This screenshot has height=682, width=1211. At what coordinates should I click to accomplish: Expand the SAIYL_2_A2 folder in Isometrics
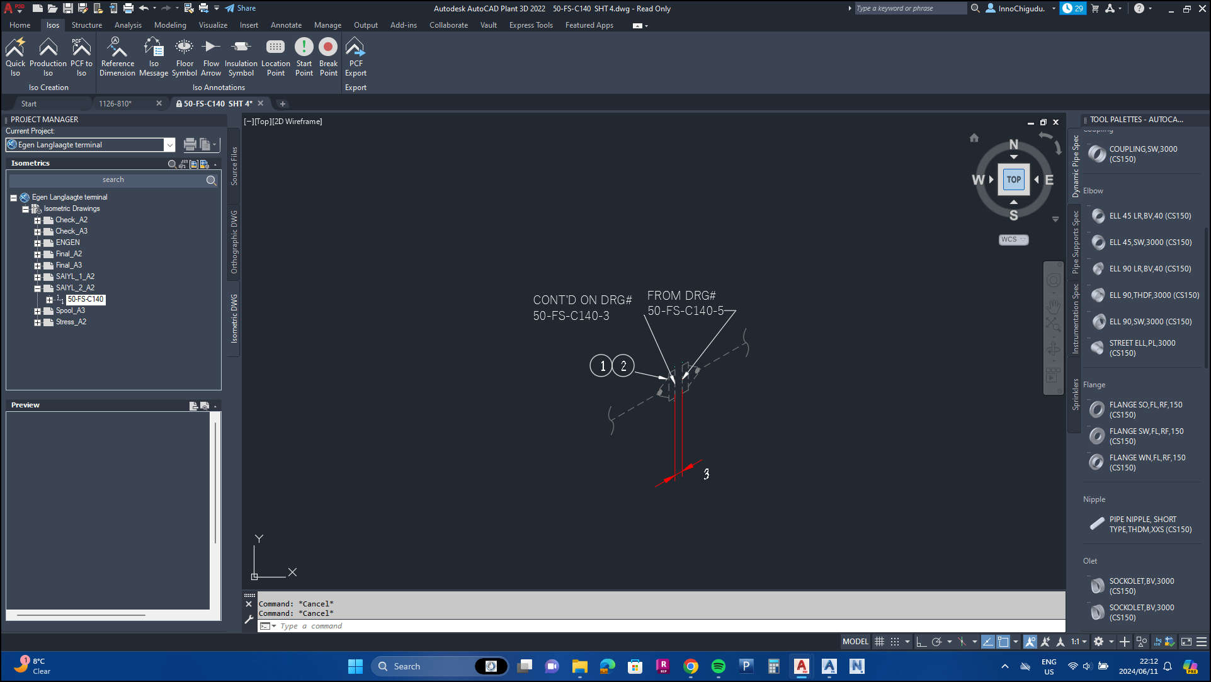(37, 288)
